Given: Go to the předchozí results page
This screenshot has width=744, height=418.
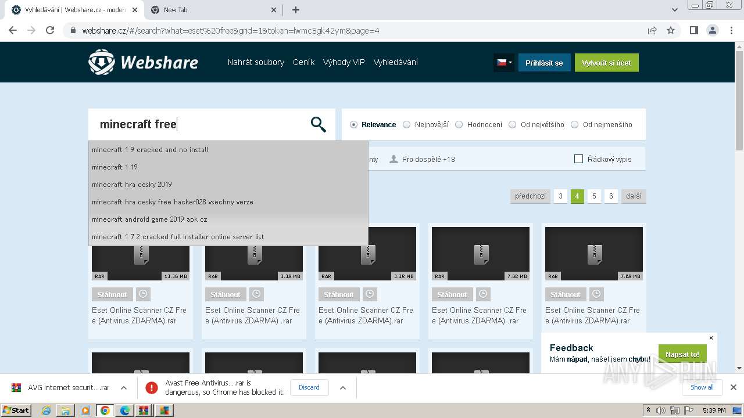Looking at the screenshot, I should (x=530, y=196).
